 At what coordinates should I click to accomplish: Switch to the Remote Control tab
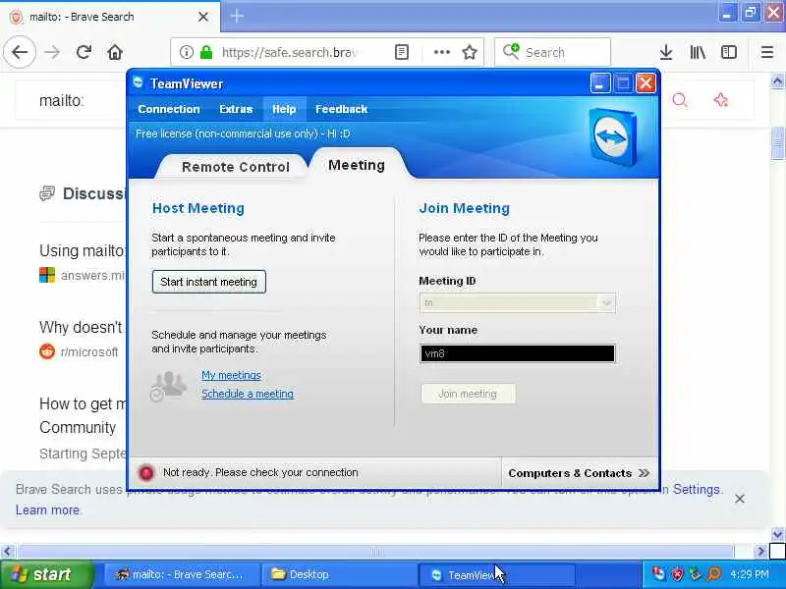click(236, 167)
